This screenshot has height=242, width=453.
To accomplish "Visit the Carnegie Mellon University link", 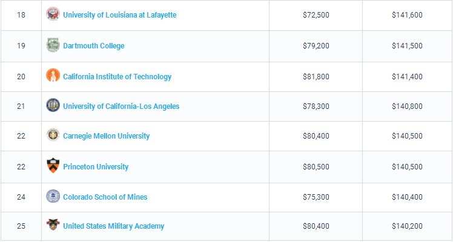I will click(x=107, y=136).
